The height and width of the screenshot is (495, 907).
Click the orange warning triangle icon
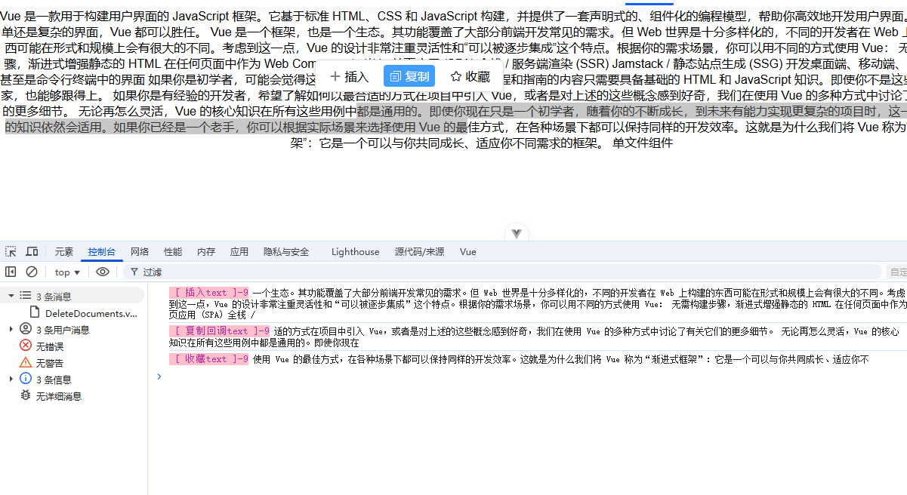click(26, 362)
